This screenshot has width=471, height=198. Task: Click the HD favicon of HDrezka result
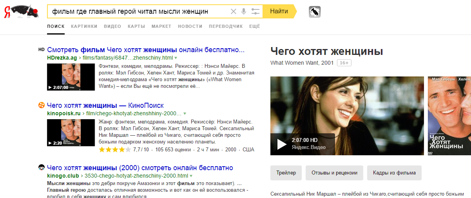[x=42, y=50]
